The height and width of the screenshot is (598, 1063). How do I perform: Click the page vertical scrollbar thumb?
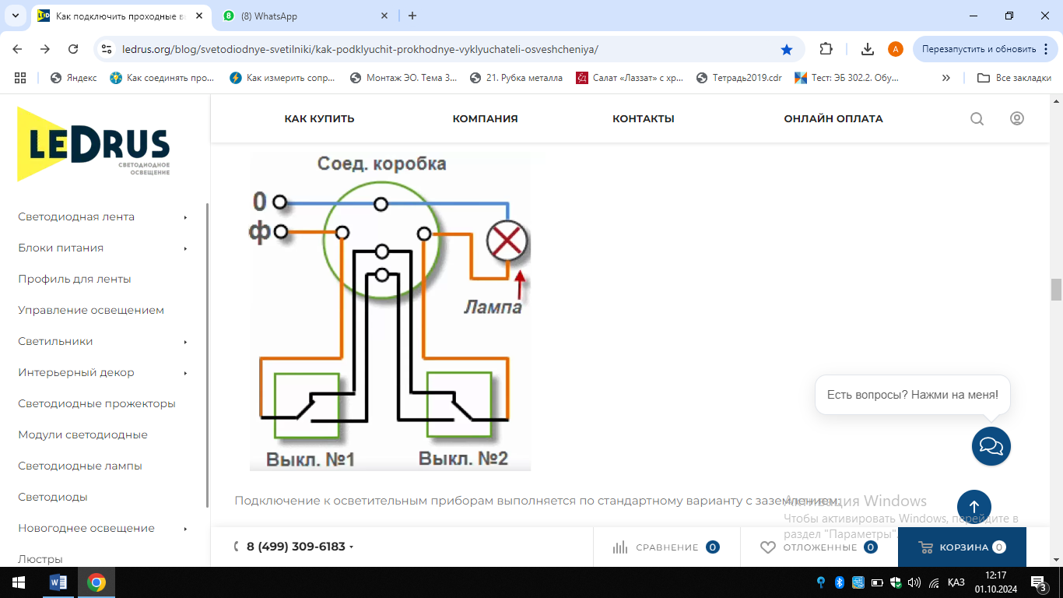1056,290
